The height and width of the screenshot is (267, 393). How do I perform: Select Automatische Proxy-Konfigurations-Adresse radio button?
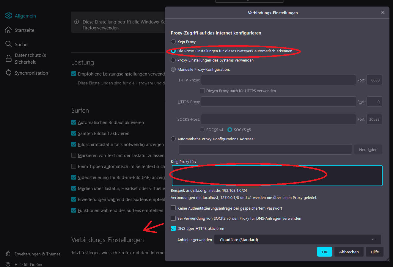pos(173,139)
